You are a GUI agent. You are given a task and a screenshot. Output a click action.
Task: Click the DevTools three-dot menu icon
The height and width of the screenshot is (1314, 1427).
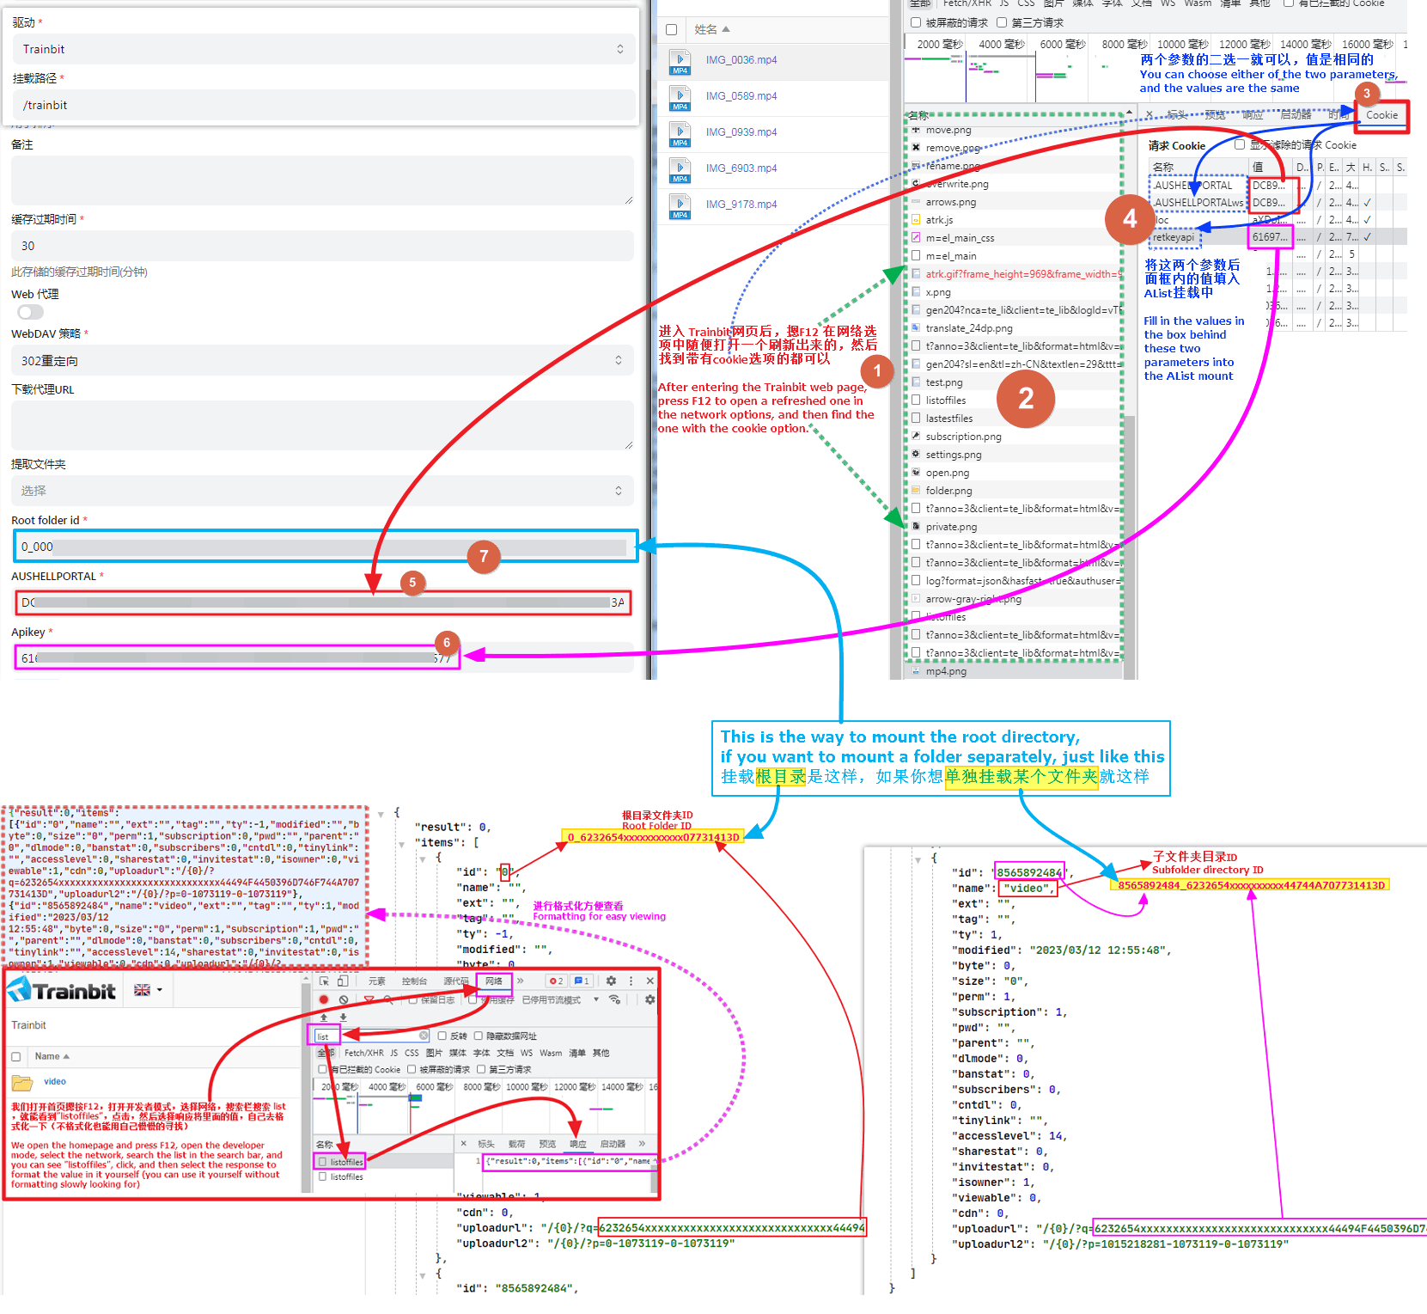click(631, 981)
